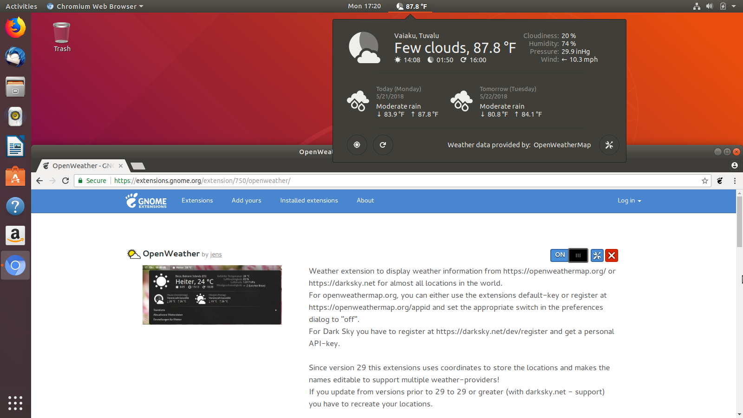Go to Installed extensions
The height and width of the screenshot is (418, 743).
pos(309,201)
